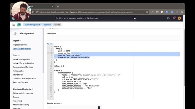Go to Stack Management breadcrumb
The image size is (195, 109).
pos(32,25)
